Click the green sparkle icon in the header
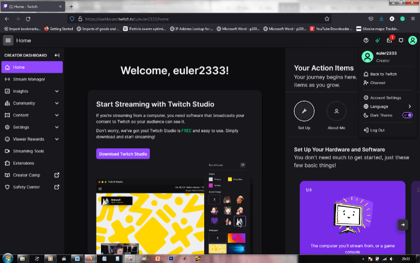 tap(378, 40)
